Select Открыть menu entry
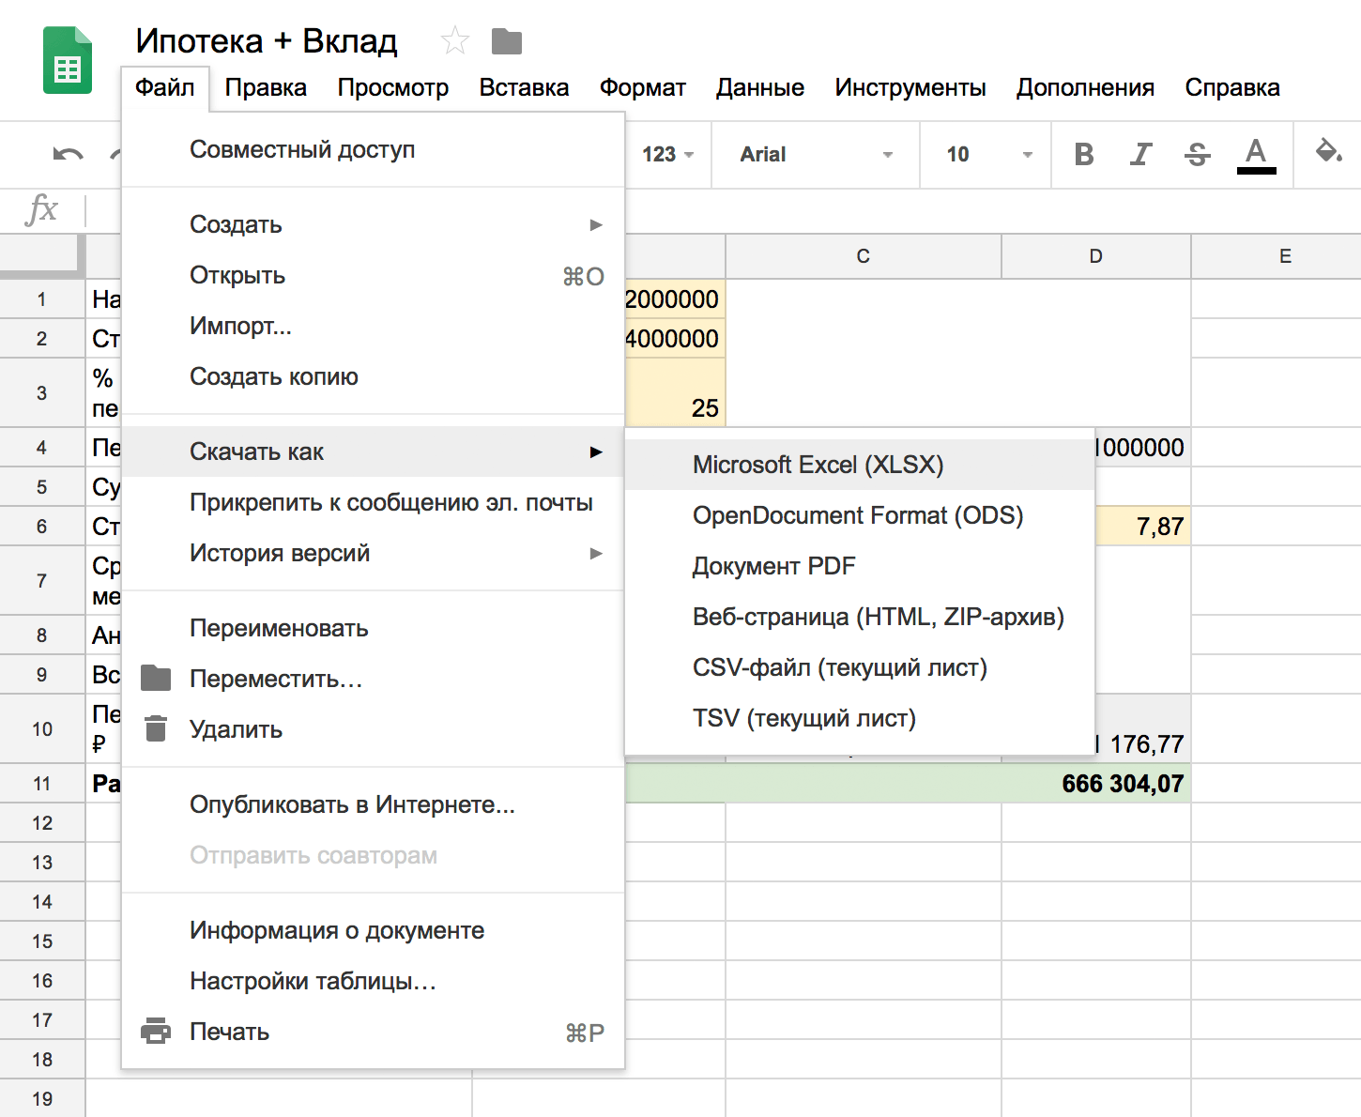 coord(374,275)
